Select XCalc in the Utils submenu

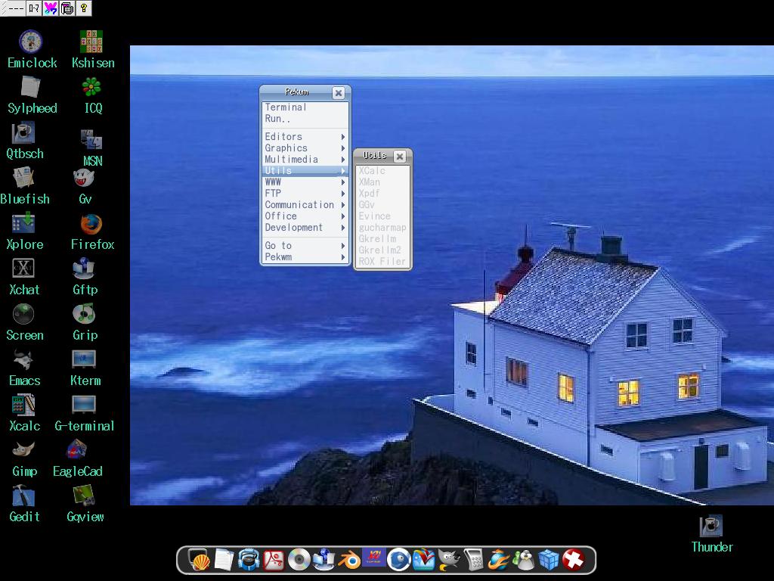pyautogui.click(x=372, y=171)
